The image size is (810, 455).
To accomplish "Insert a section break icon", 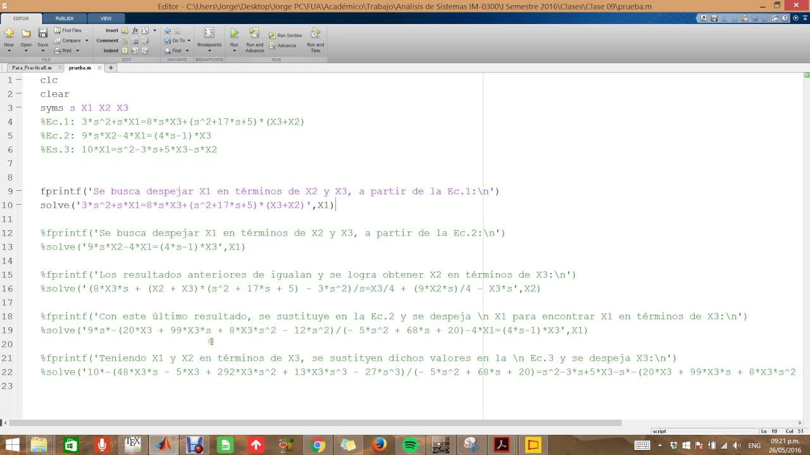I will (x=126, y=30).
